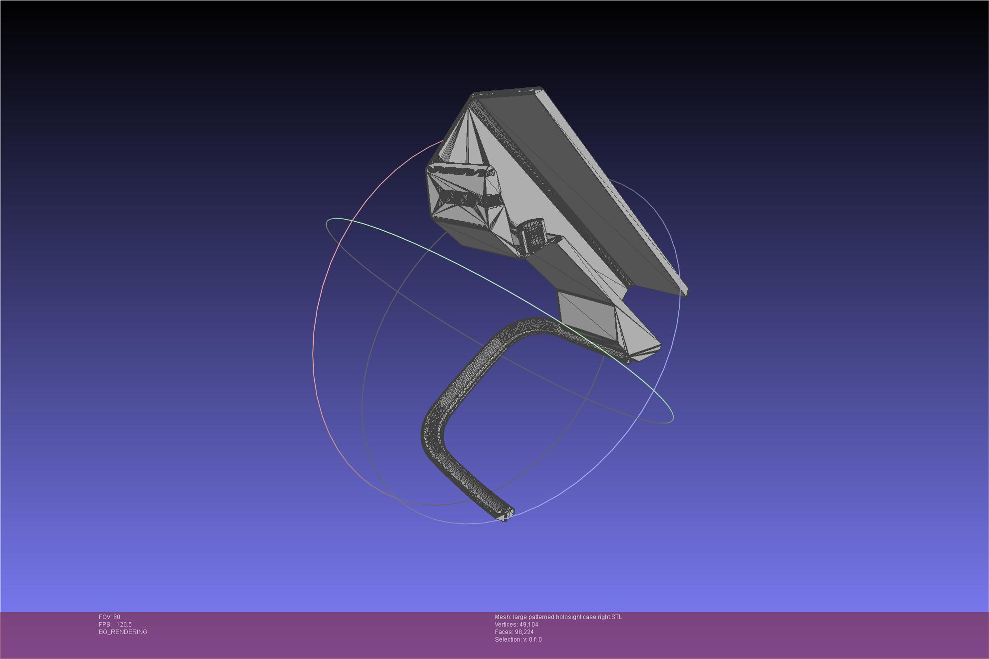Click the BO_RENDERING label
The width and height of the screenshot is (989, 659).
click(123, 632)
